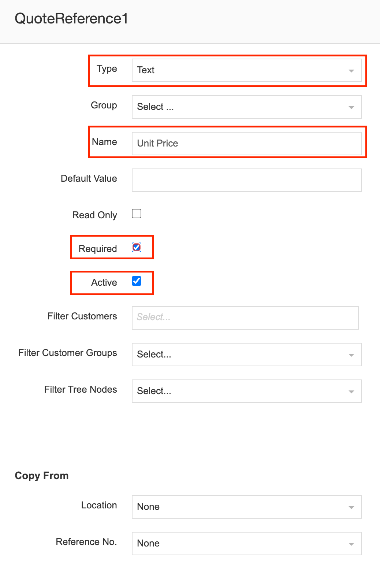Click the QuoteReference1 page title
The height and width of the screenshot is (567, 380).
click(71, 19)
